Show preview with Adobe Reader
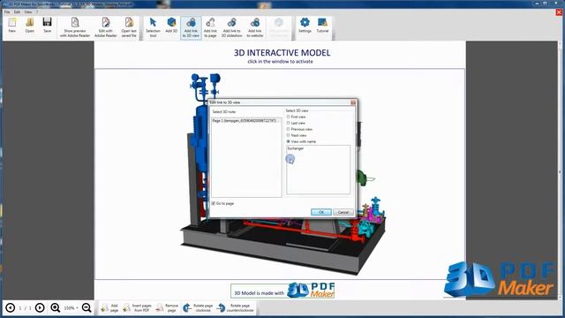The image size is (565, 318). click(74, 27)
